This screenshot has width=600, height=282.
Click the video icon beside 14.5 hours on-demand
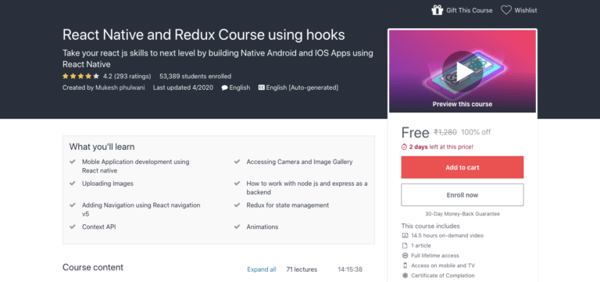pos(405,236)
